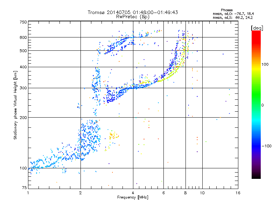Screen dimensions: 280x210
Task: Click the x-axis tick label '1'
Action: 28,193
